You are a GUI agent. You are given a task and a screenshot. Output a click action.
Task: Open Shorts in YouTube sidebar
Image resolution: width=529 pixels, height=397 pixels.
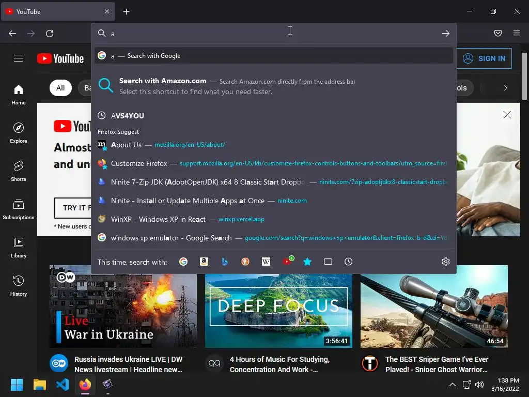click(19, 171)
